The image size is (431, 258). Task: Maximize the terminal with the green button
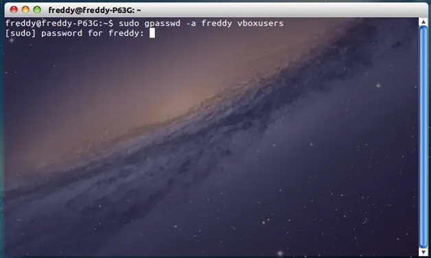point(37,10)
